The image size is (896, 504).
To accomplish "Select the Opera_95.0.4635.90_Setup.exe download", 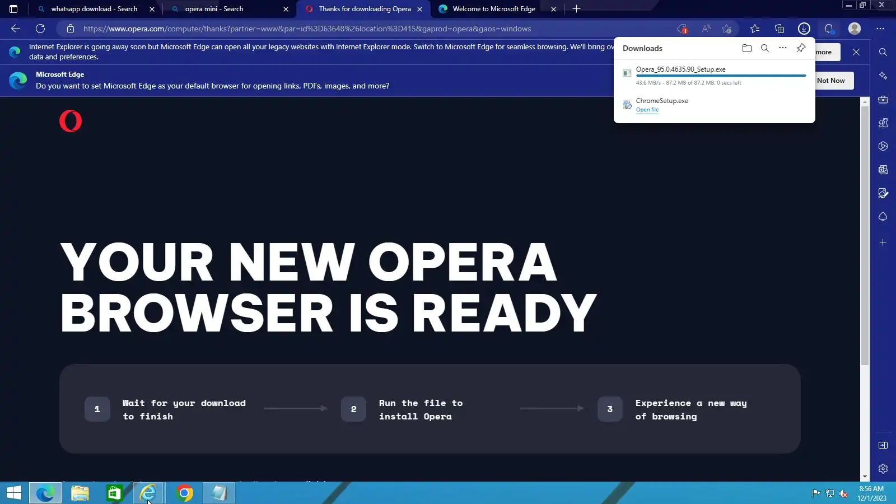I will pyautogui.click(x=714, y=76).
